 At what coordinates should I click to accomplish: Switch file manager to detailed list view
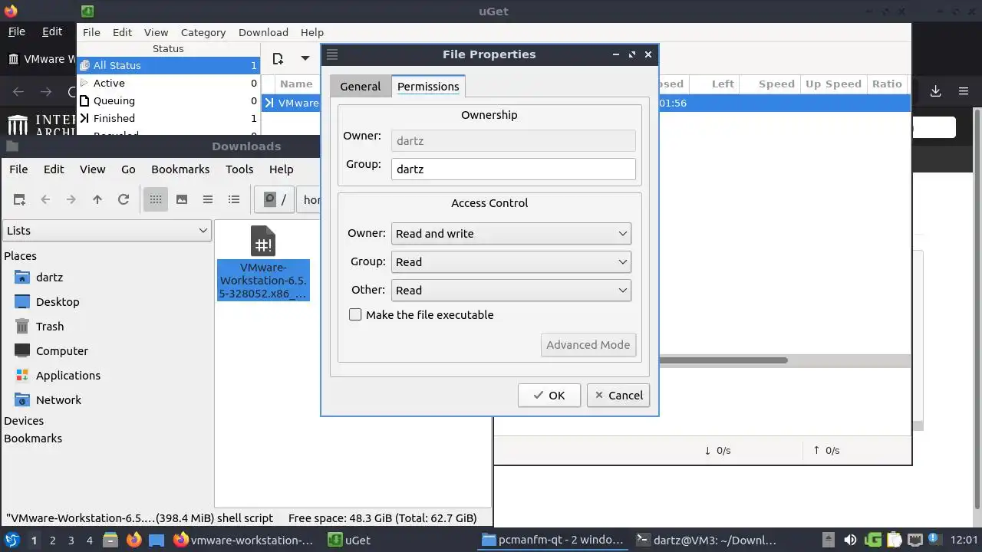pos(234,199)
